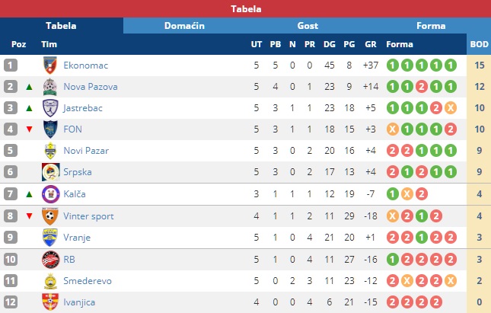
Task: Select the Forma tab
Action: coord(431,26)
